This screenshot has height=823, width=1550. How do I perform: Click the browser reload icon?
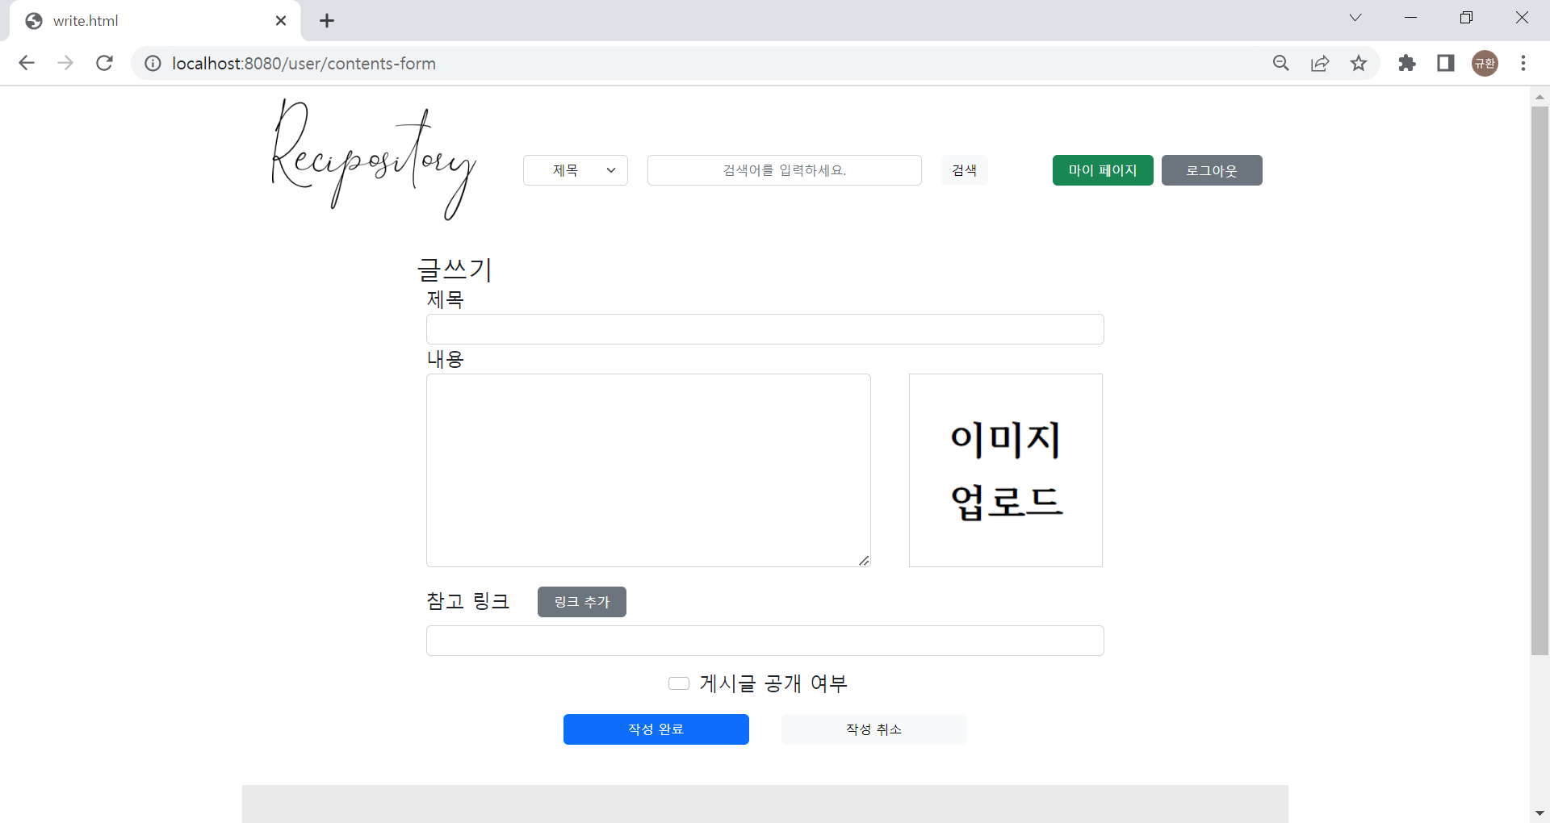pos(104,63)
